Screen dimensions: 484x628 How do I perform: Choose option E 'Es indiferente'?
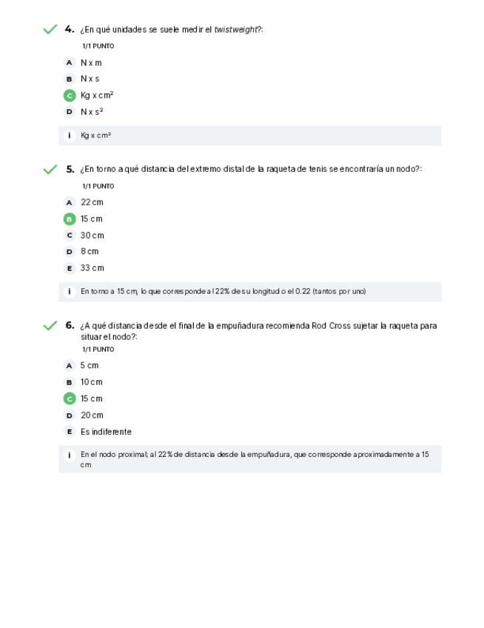(70, 432)
